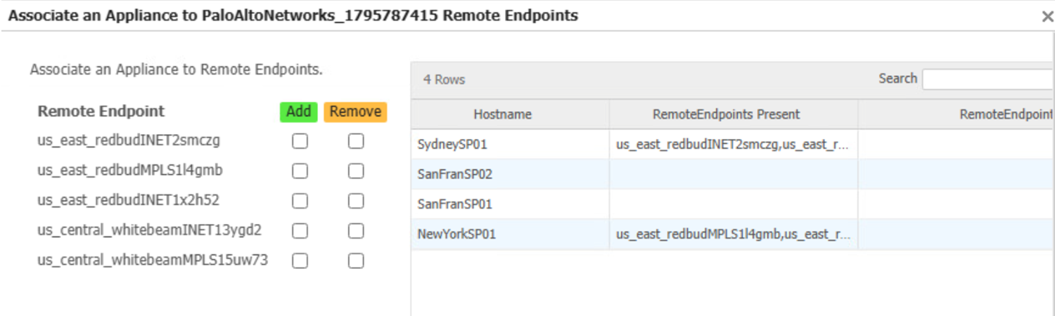Image resolution: width=1055 pixels, height=316 pixels.
Task: Check Add for us_east_redbudINET1x2h52
Action: 300,201
